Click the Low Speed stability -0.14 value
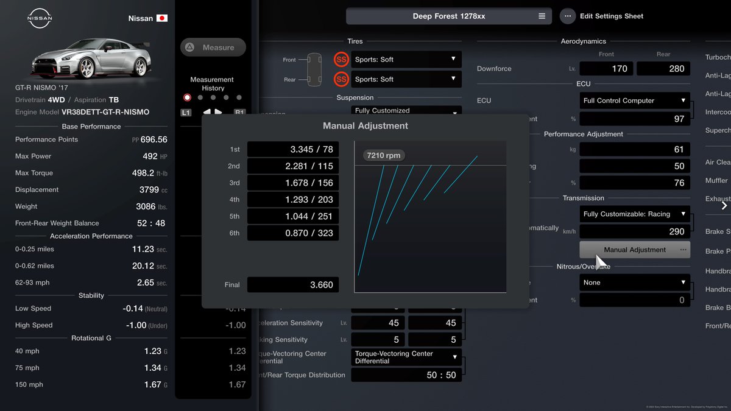 [146, 309]
